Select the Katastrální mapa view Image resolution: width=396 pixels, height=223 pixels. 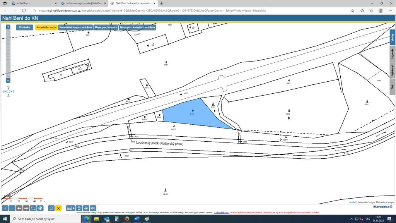pyautogui.click(x=46, y=27)
